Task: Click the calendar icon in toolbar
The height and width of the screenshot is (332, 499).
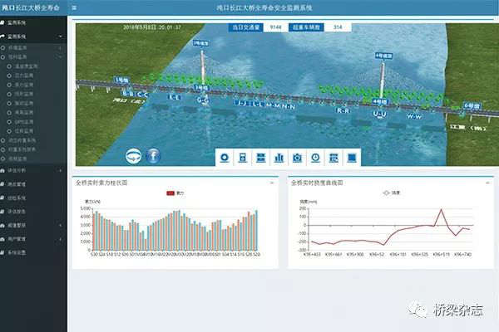Action: point(333,158)
